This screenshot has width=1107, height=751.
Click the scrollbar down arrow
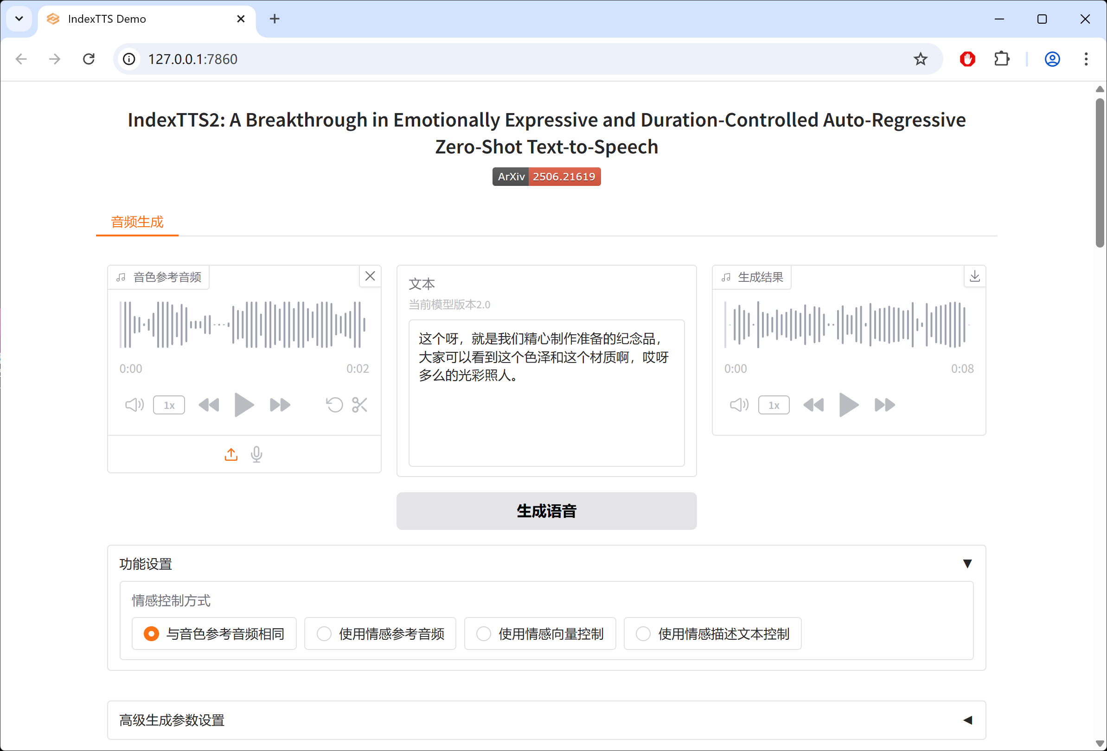pos(1100,744)
